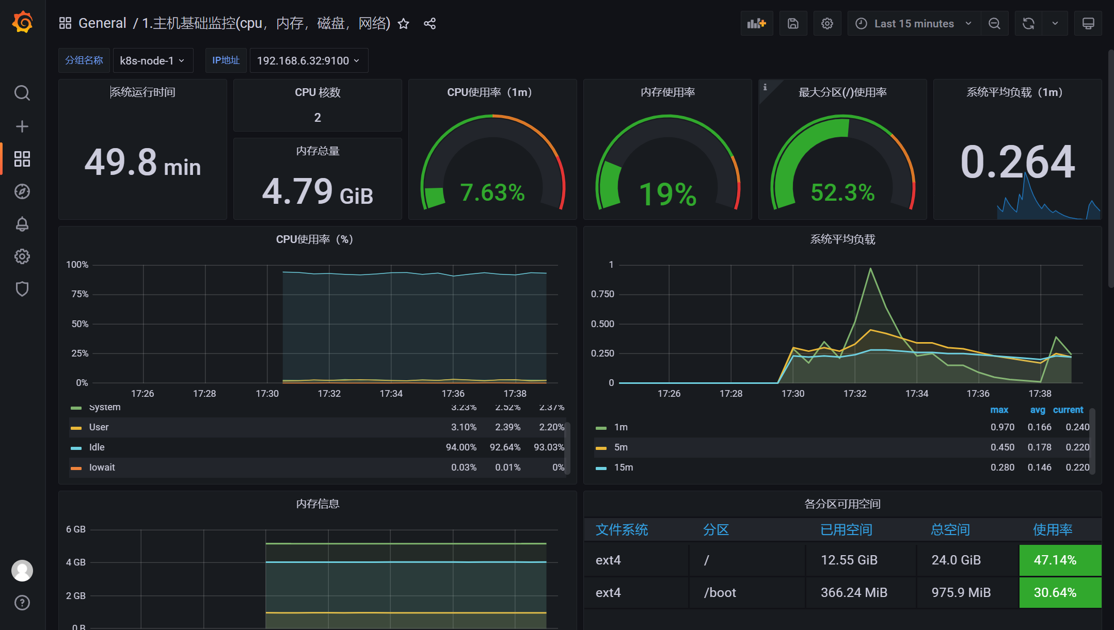1114x630 pixels.
Task: Open the search dashboards sidebar icon
Action: tap(22, 93)
